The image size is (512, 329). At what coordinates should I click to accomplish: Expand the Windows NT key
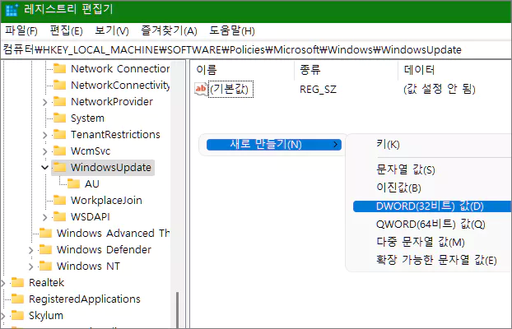30,266
